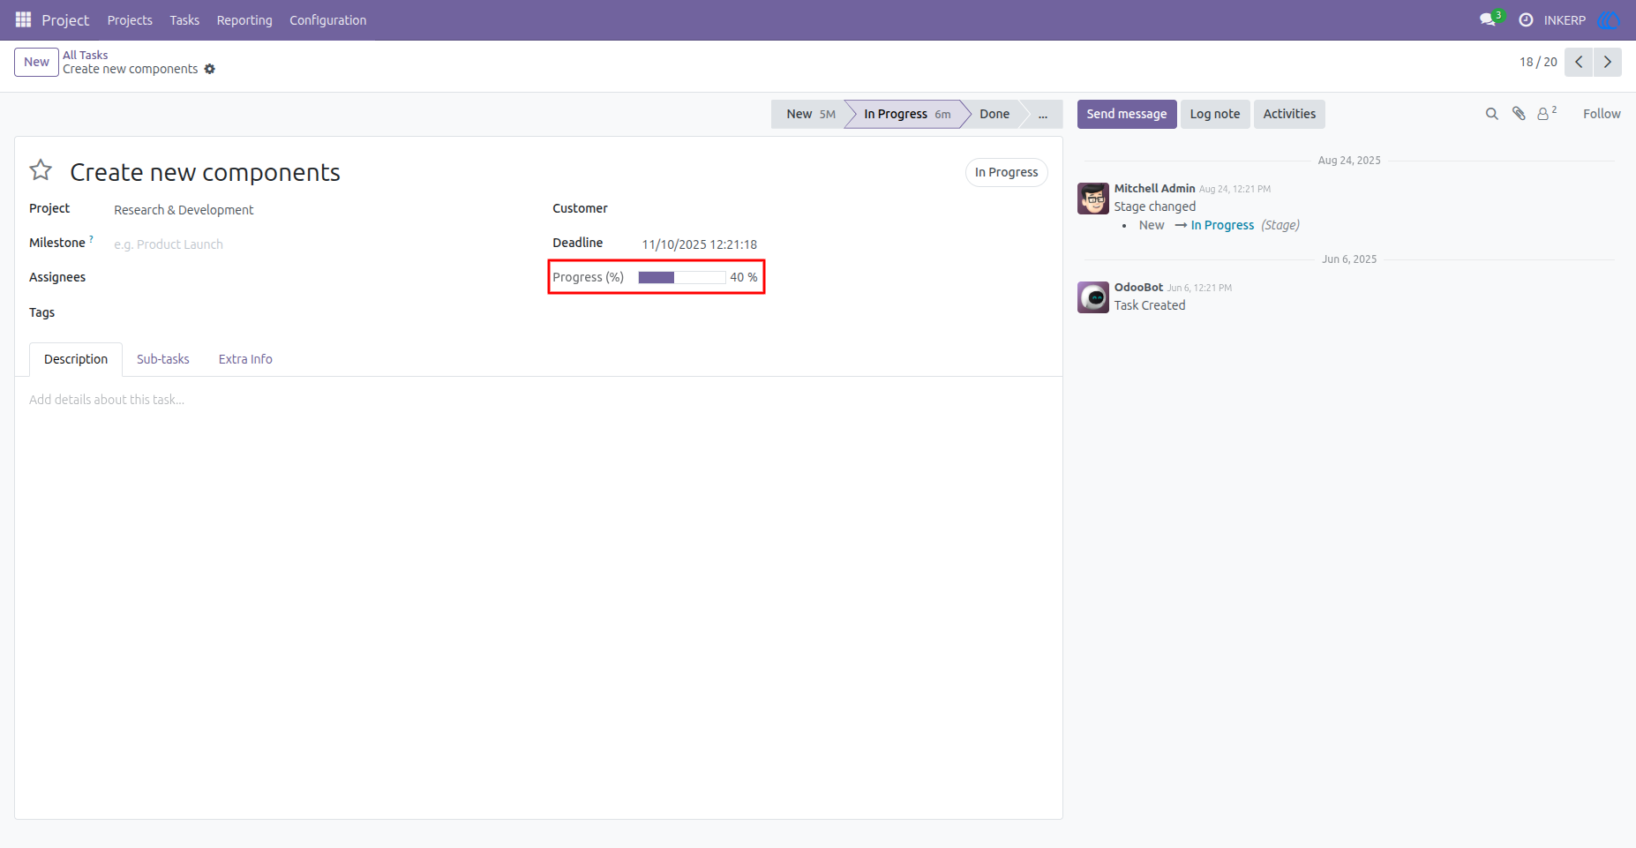The height and width of the screenshot is (848, 1636).
Task: Open the conversations chat icon
Action: pos(1490,19)
